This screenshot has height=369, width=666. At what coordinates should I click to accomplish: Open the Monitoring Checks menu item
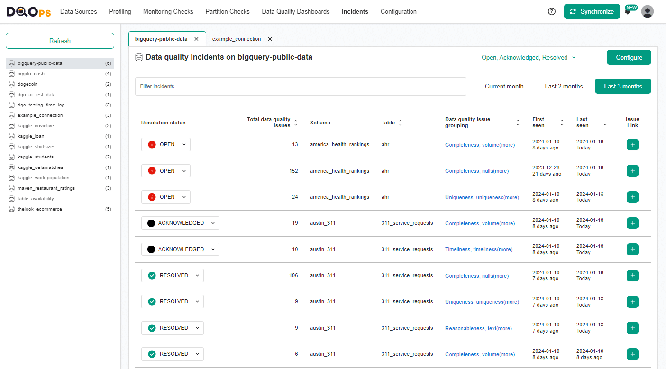[168, 11]
